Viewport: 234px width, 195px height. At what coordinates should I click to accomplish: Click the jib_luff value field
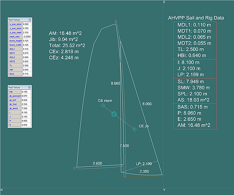pyautogui.click(x=26, y=100)
